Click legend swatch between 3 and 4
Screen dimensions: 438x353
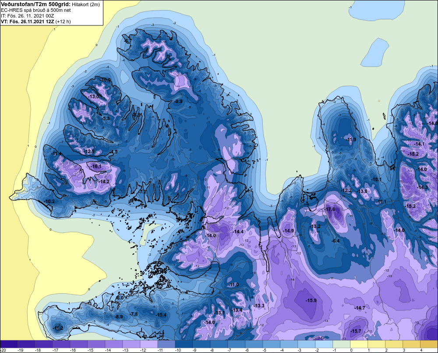(x=412, y=344)
